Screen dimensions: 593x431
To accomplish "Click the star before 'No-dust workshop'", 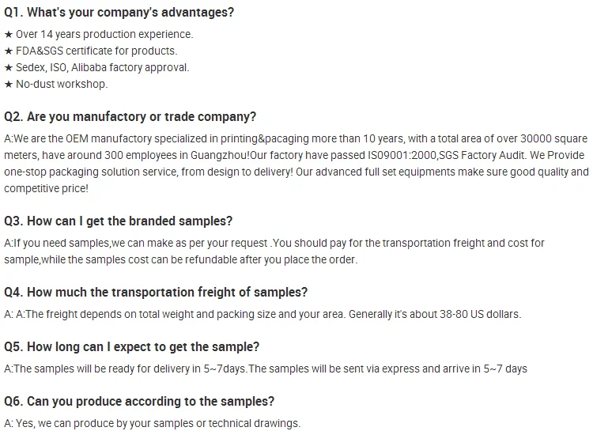I will 9,85.
